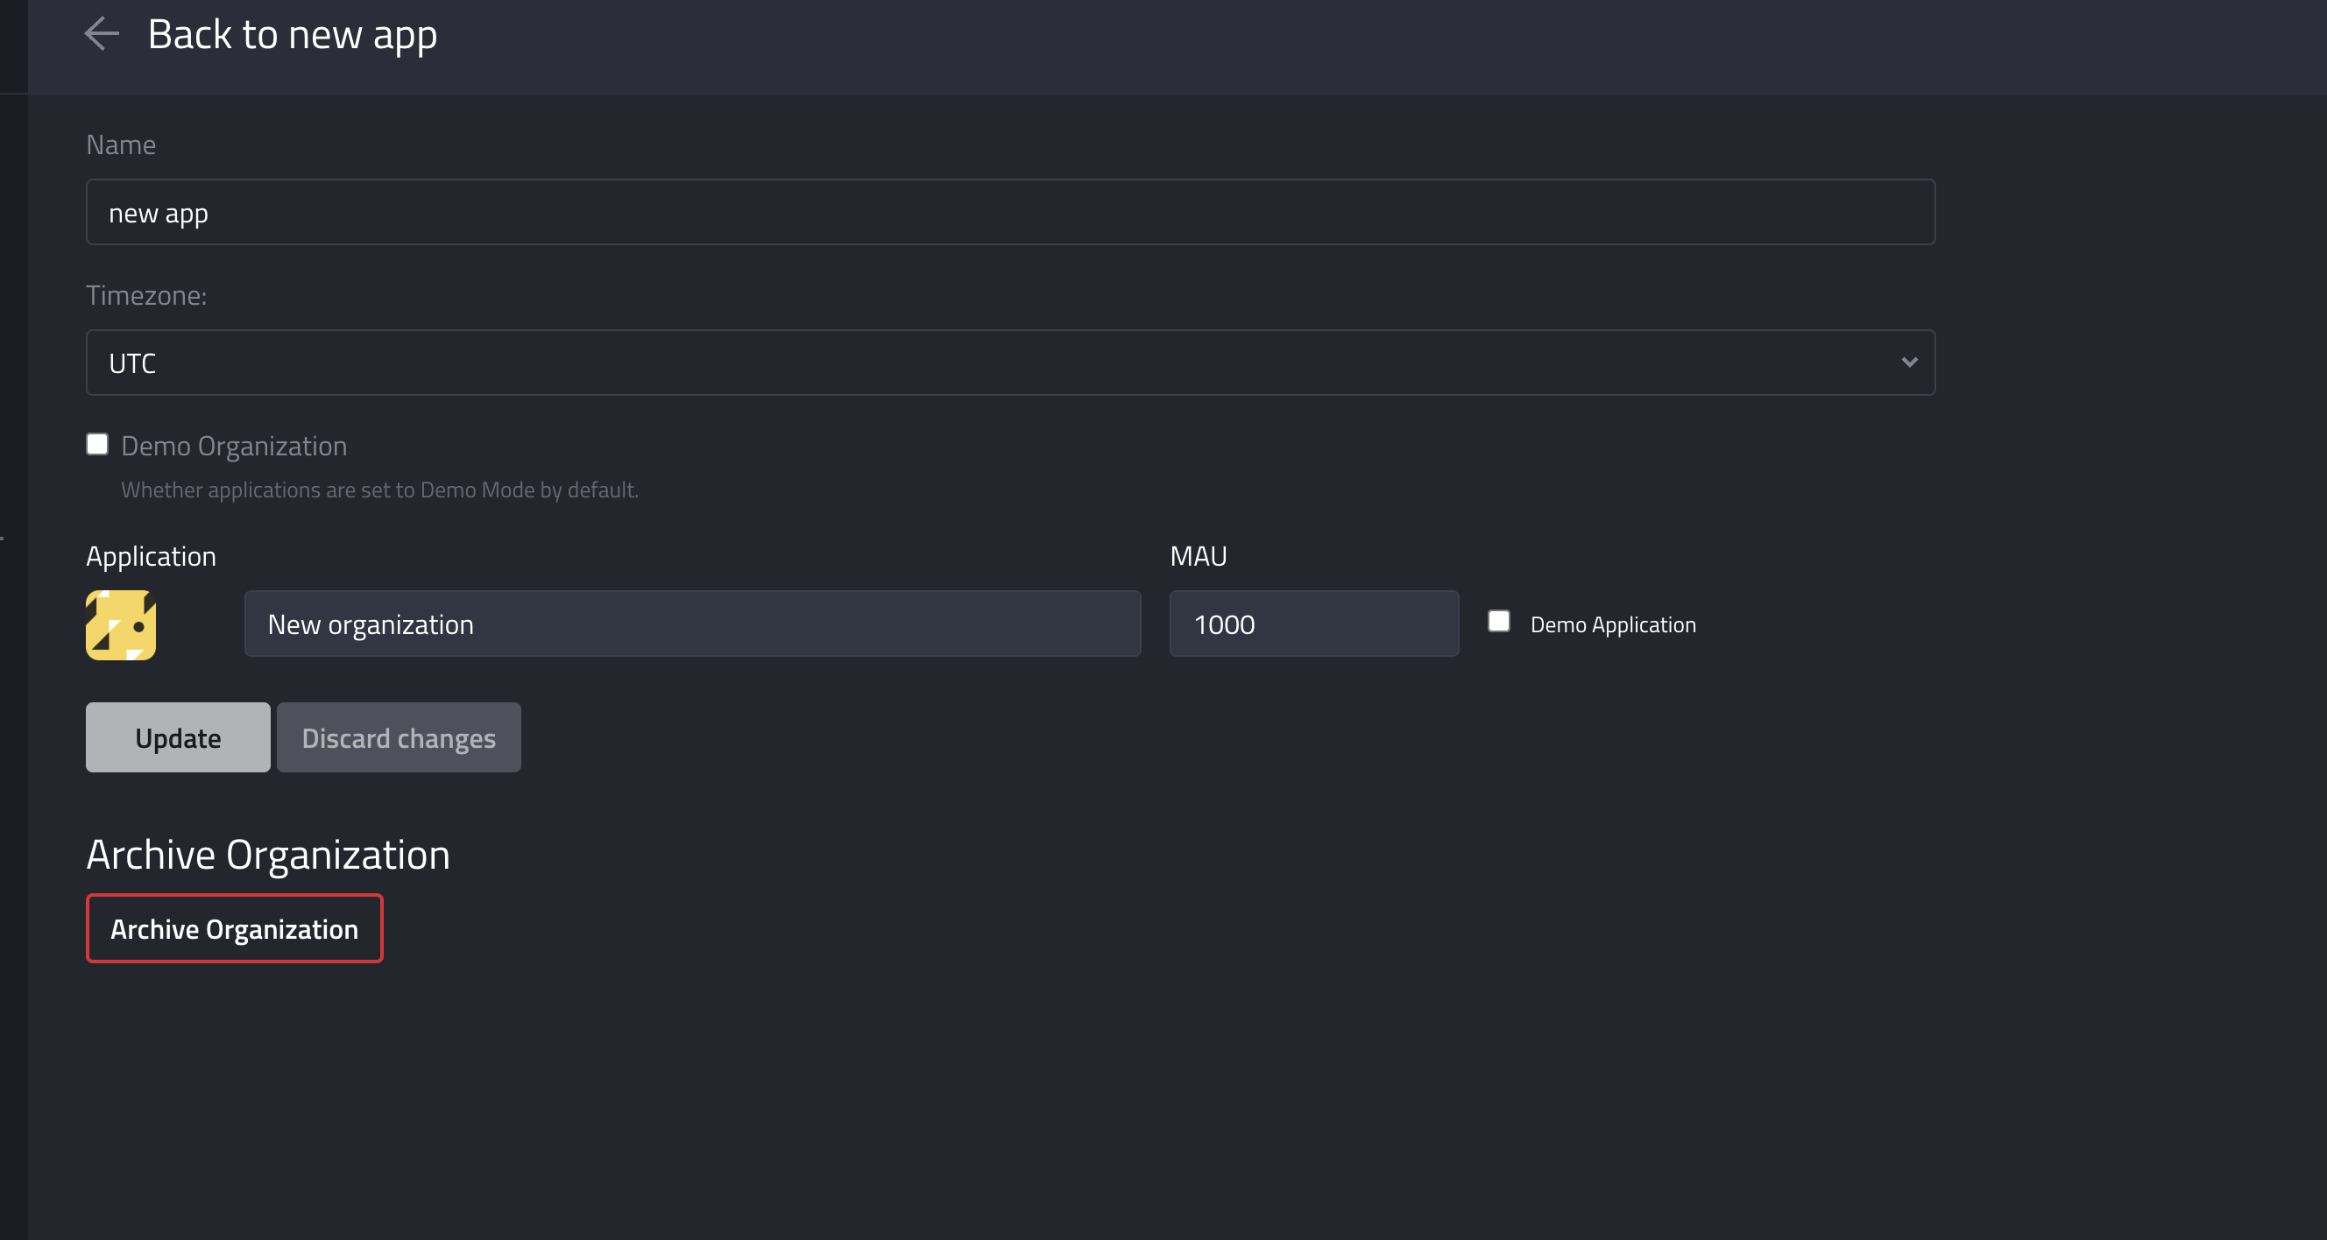The height and width of the screenshot is (1240, 2327).
Task: Save changes with the Update button
Action: [x=178, y=738]
